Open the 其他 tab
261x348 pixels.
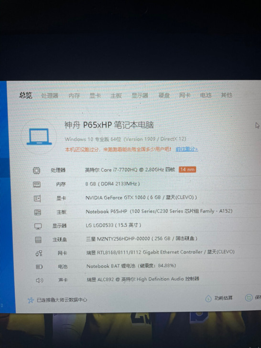(227, 95)
